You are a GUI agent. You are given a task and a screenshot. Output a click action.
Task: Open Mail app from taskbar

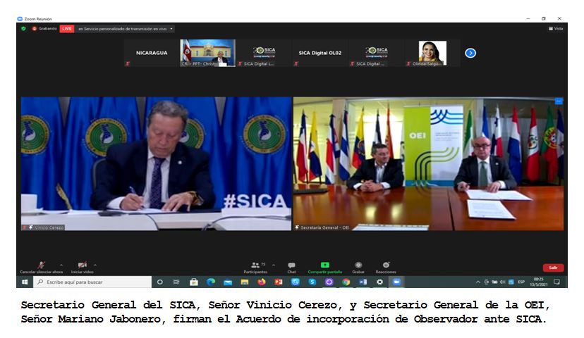228,282
